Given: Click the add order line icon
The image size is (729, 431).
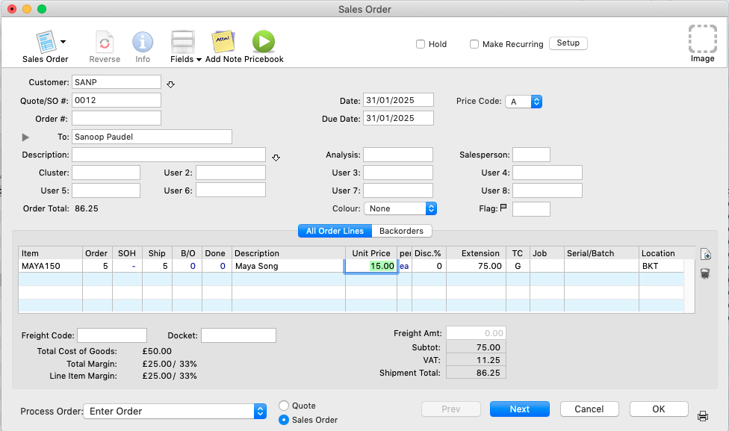Looking at the screenshot, I should [705, 254].
